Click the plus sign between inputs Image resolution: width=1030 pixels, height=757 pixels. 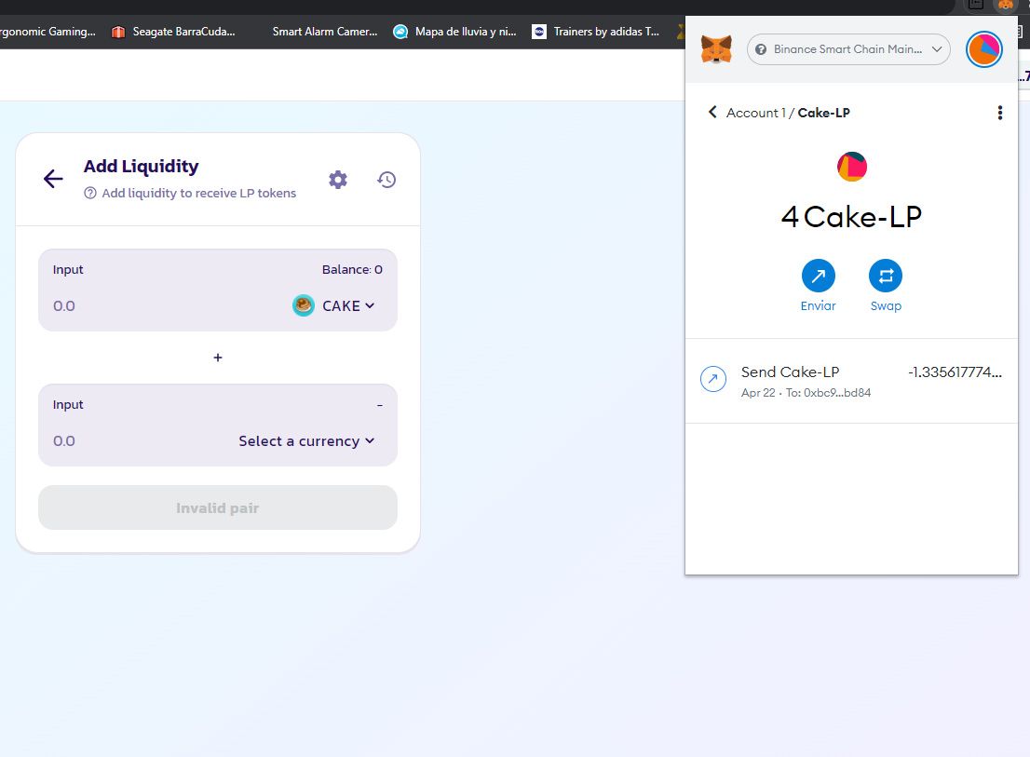point(218,358)
